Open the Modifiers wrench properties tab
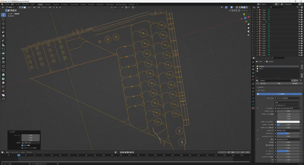Screen dimensions: 304x165 tap(253, 91)
